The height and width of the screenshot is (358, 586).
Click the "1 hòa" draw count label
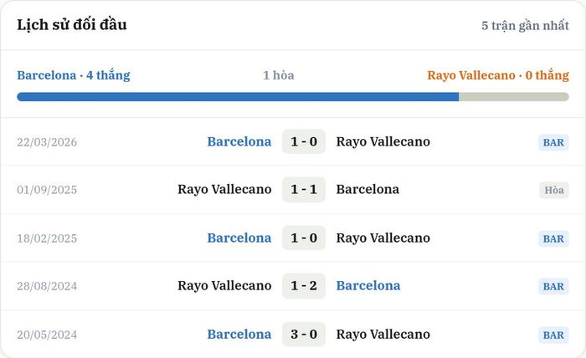point(279,75)
